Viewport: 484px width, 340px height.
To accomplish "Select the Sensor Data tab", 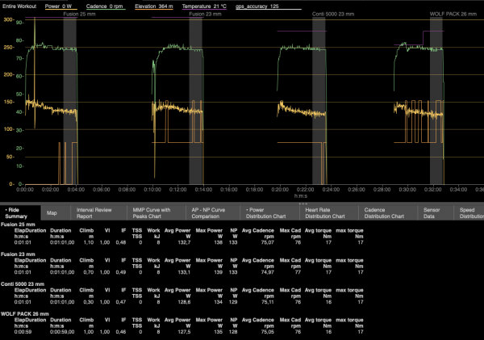I will coord(432,213).
